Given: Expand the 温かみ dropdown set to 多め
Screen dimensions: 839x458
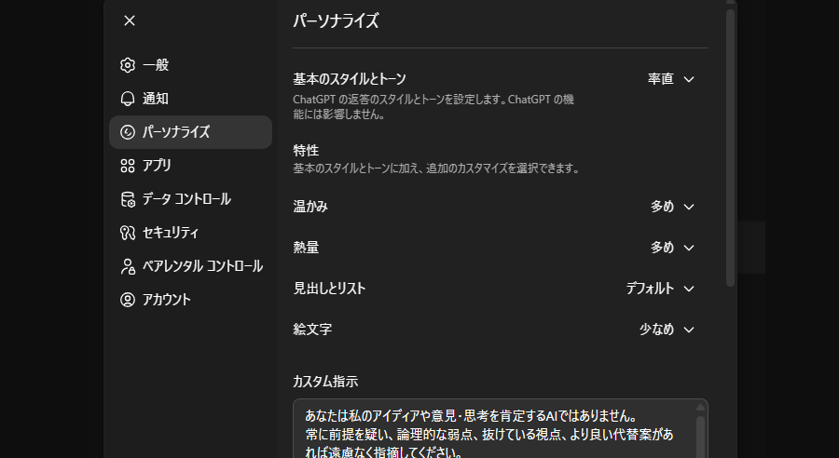Looking at the screenshot, I should 673,207.
